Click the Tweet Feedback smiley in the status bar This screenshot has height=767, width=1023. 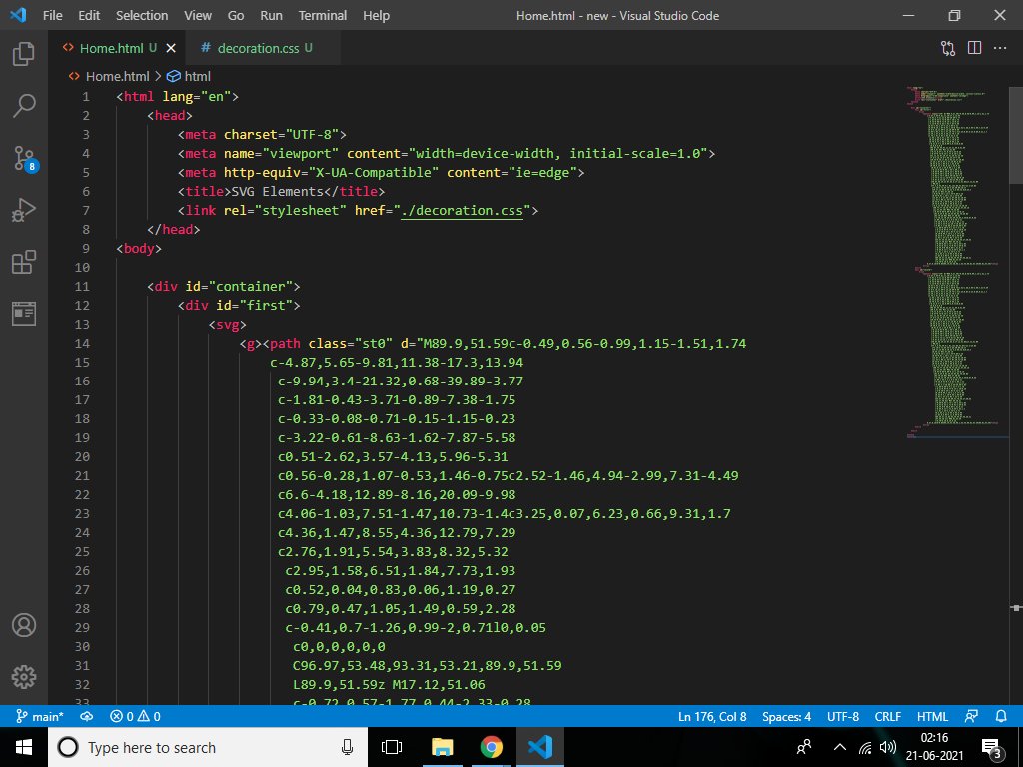[972, 716]
